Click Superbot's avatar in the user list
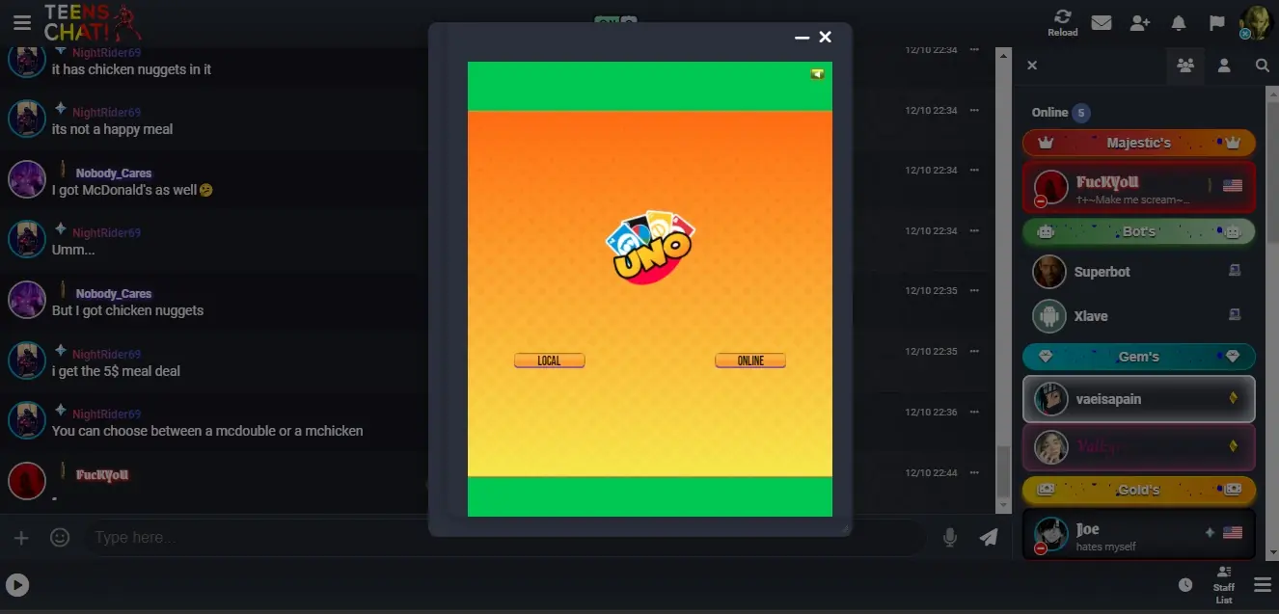Image resolution: width=1279 pixels, height=614 pixels. (x=1049, y=272)
